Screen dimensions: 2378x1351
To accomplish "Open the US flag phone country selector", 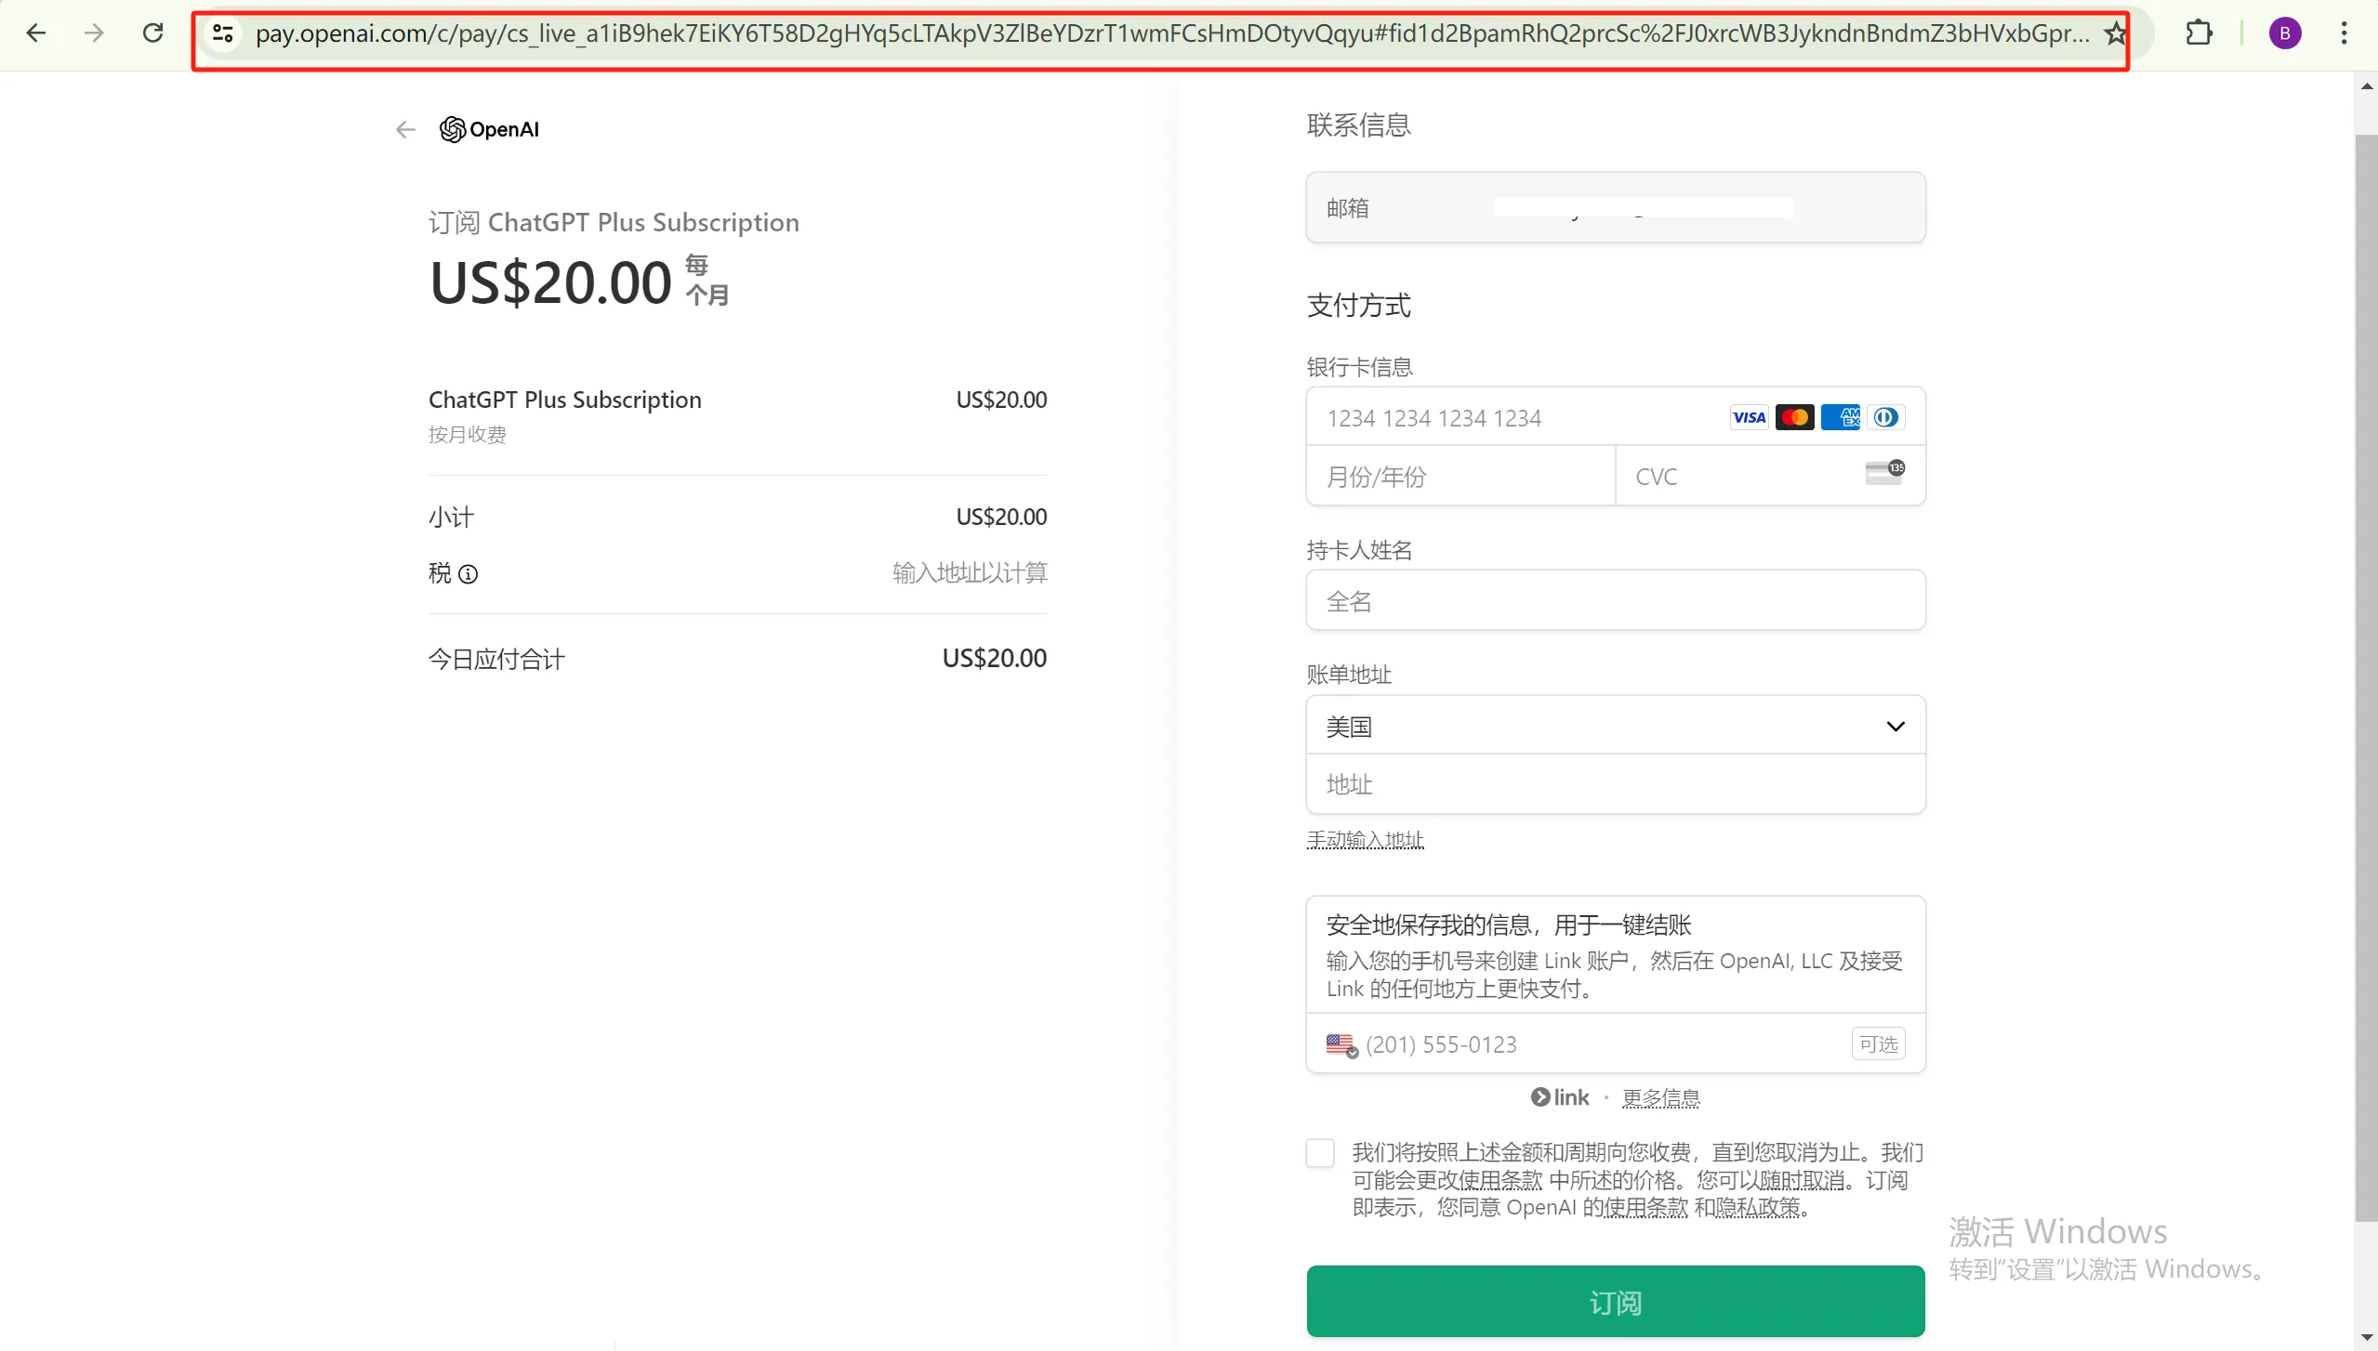I will [1341, 1045].
